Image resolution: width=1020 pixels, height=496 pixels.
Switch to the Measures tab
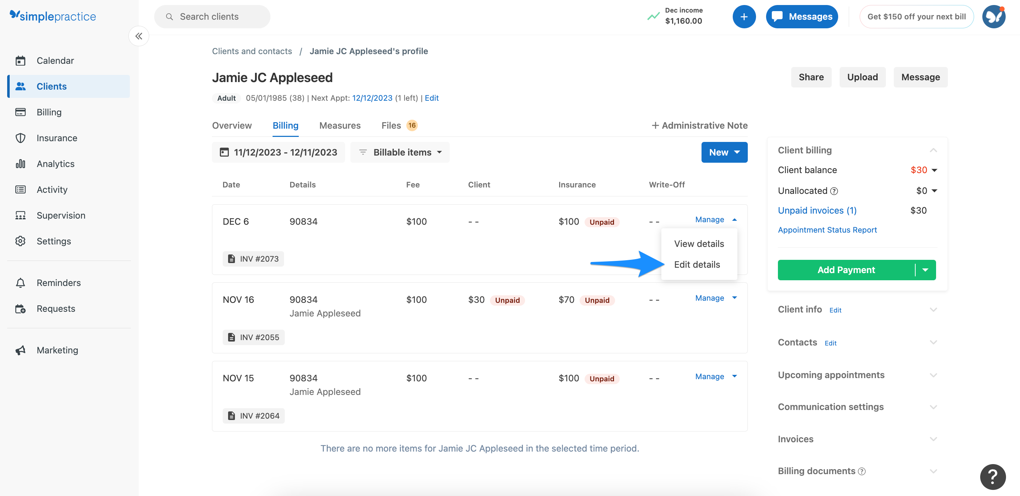click(x=340, y=125)
